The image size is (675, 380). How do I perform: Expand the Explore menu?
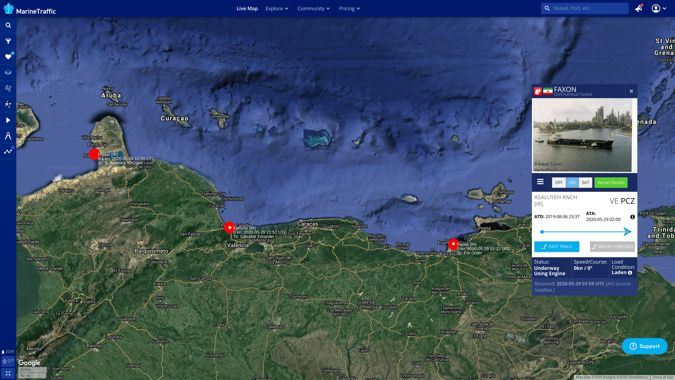(277, 8)
